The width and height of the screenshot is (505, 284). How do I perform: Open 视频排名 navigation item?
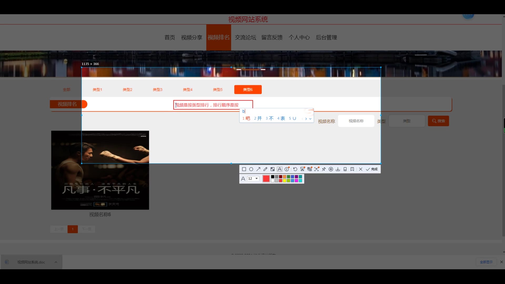click(x=219, y=37)
